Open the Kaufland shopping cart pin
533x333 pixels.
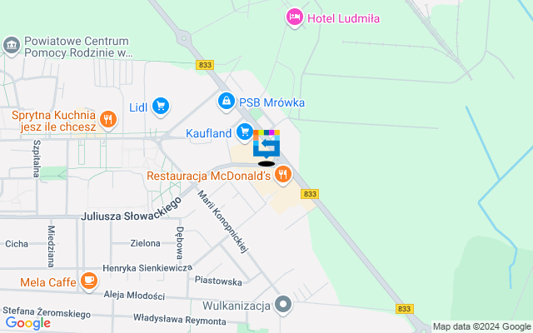click(x=244, y=132)
